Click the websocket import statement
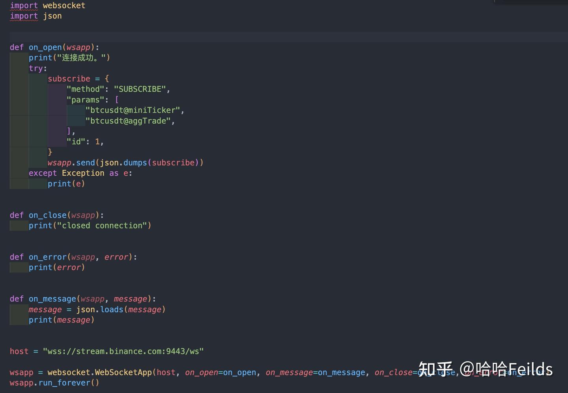This screenshot has width=568, height=393. (x=47, y=6)
